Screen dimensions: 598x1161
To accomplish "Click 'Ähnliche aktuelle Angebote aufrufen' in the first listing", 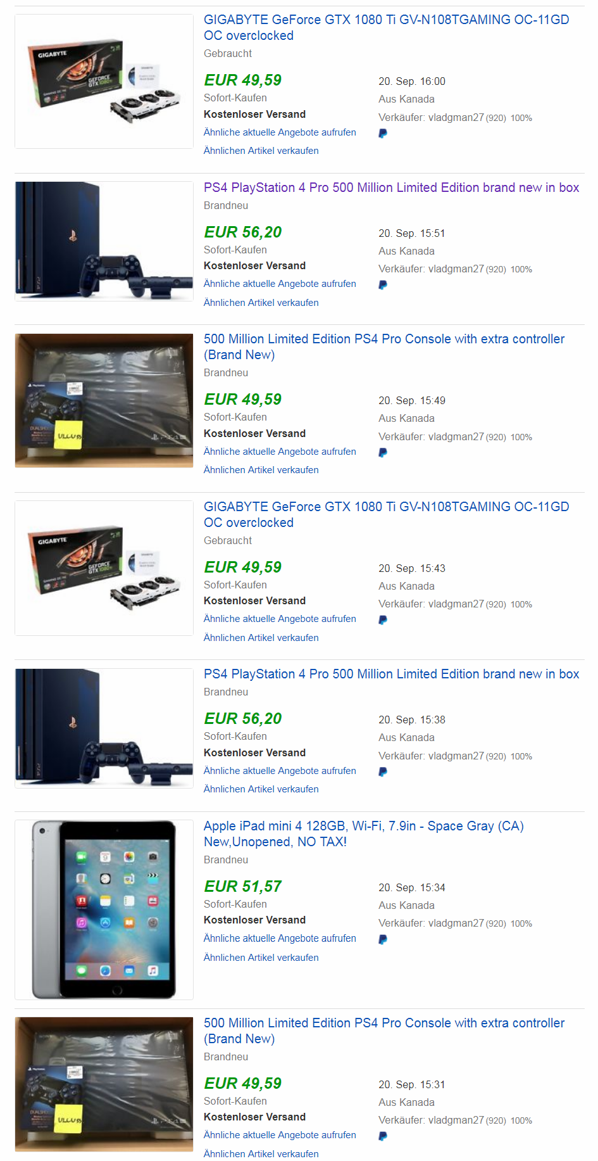I will click(x=280, y=132).
